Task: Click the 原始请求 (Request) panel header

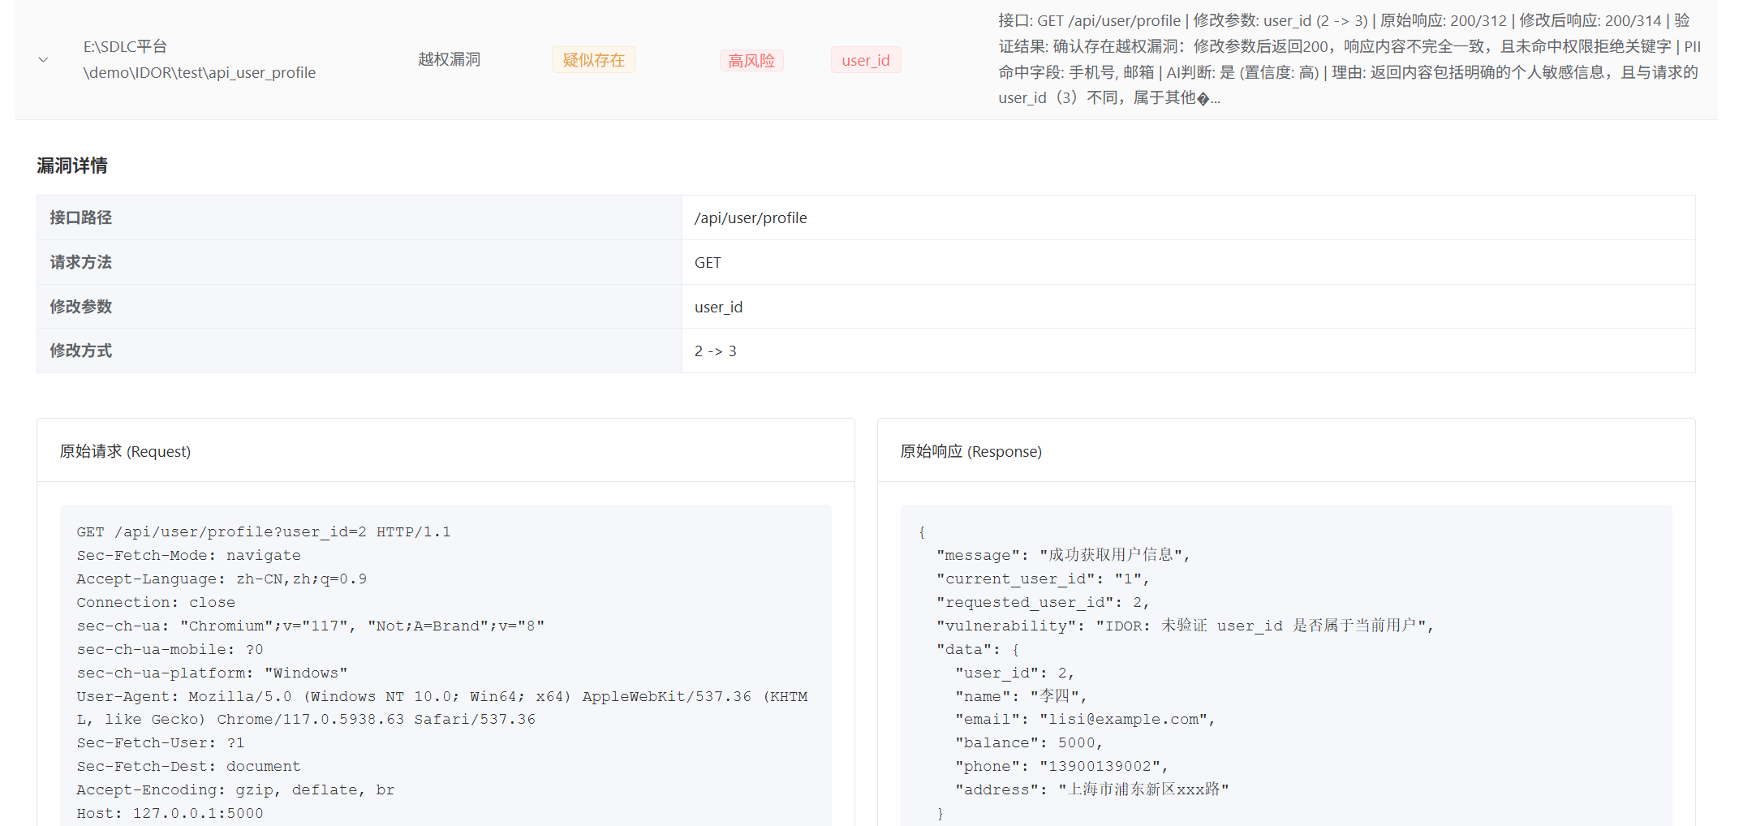Action: click(125, 451)
